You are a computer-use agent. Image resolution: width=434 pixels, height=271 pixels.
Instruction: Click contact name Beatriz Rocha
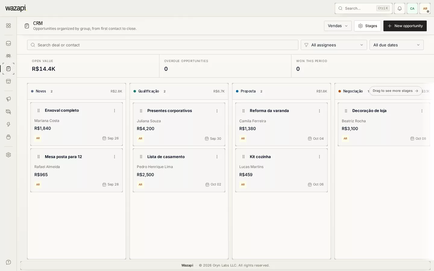pos(354,121)
